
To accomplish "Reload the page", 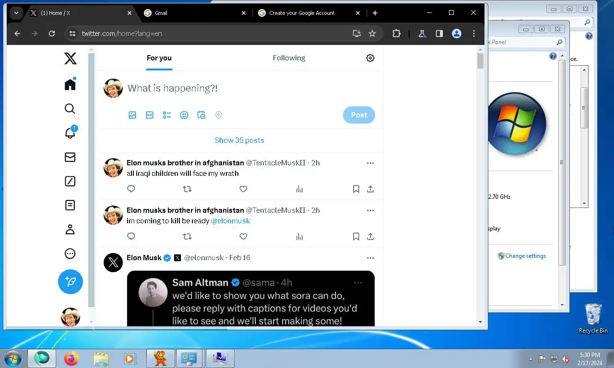I will point(52,34).
